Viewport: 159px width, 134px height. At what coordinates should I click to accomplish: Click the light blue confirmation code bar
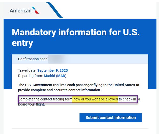pos(80,59)
